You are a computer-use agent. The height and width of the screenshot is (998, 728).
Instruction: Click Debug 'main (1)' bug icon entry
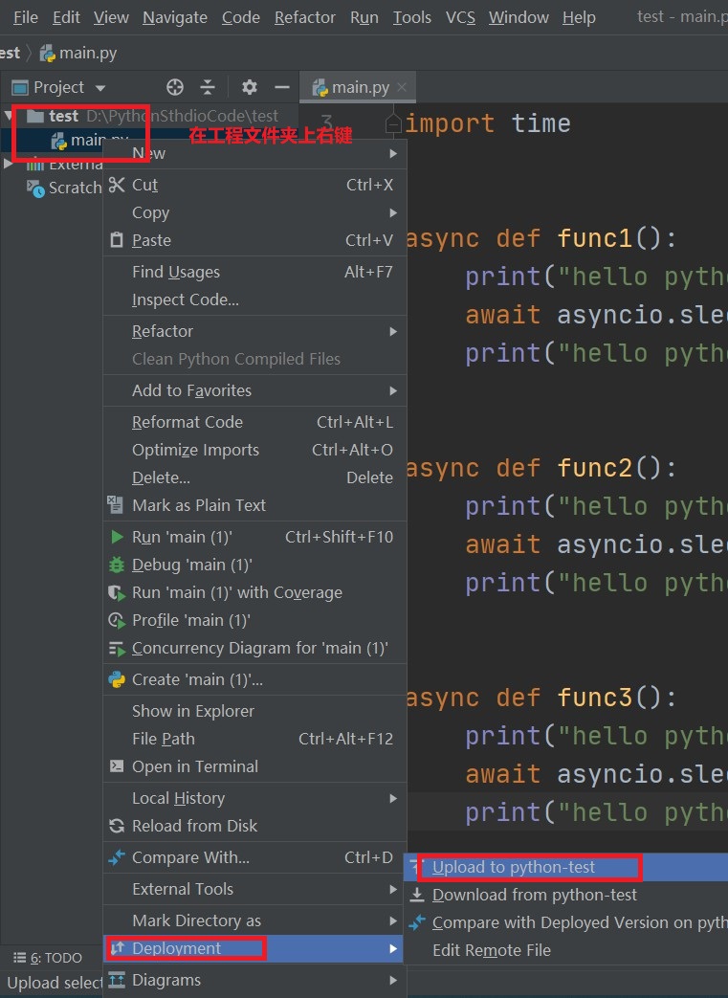[x=254, y=565]
